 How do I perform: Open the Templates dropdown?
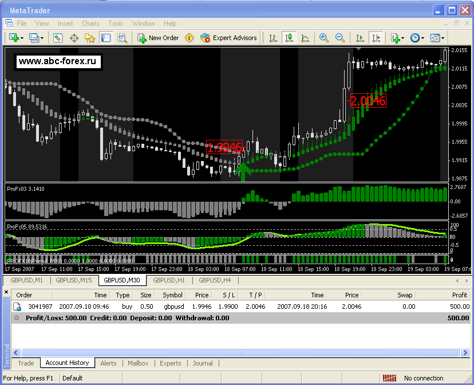437,38
